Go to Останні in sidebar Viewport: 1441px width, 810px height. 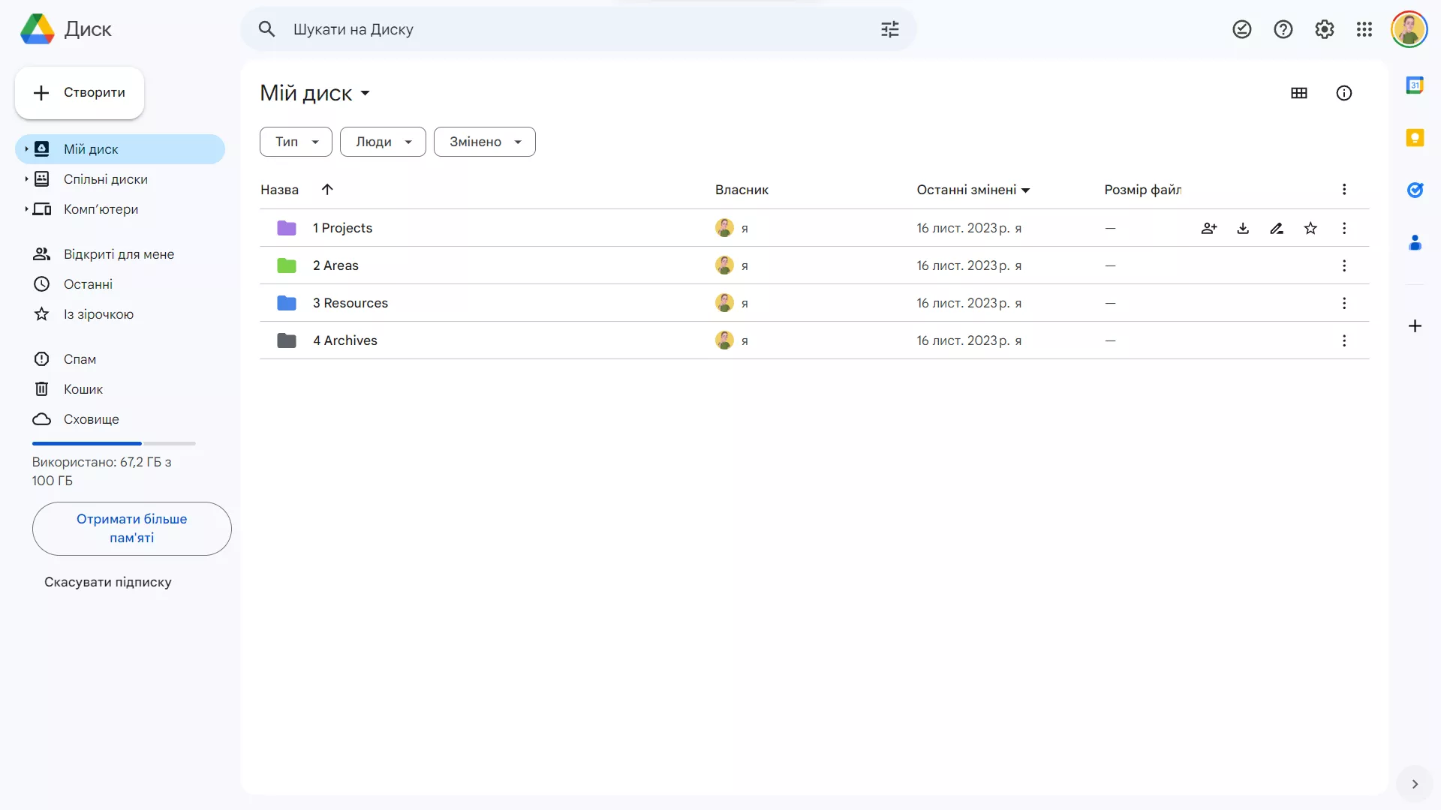[88, 284]
